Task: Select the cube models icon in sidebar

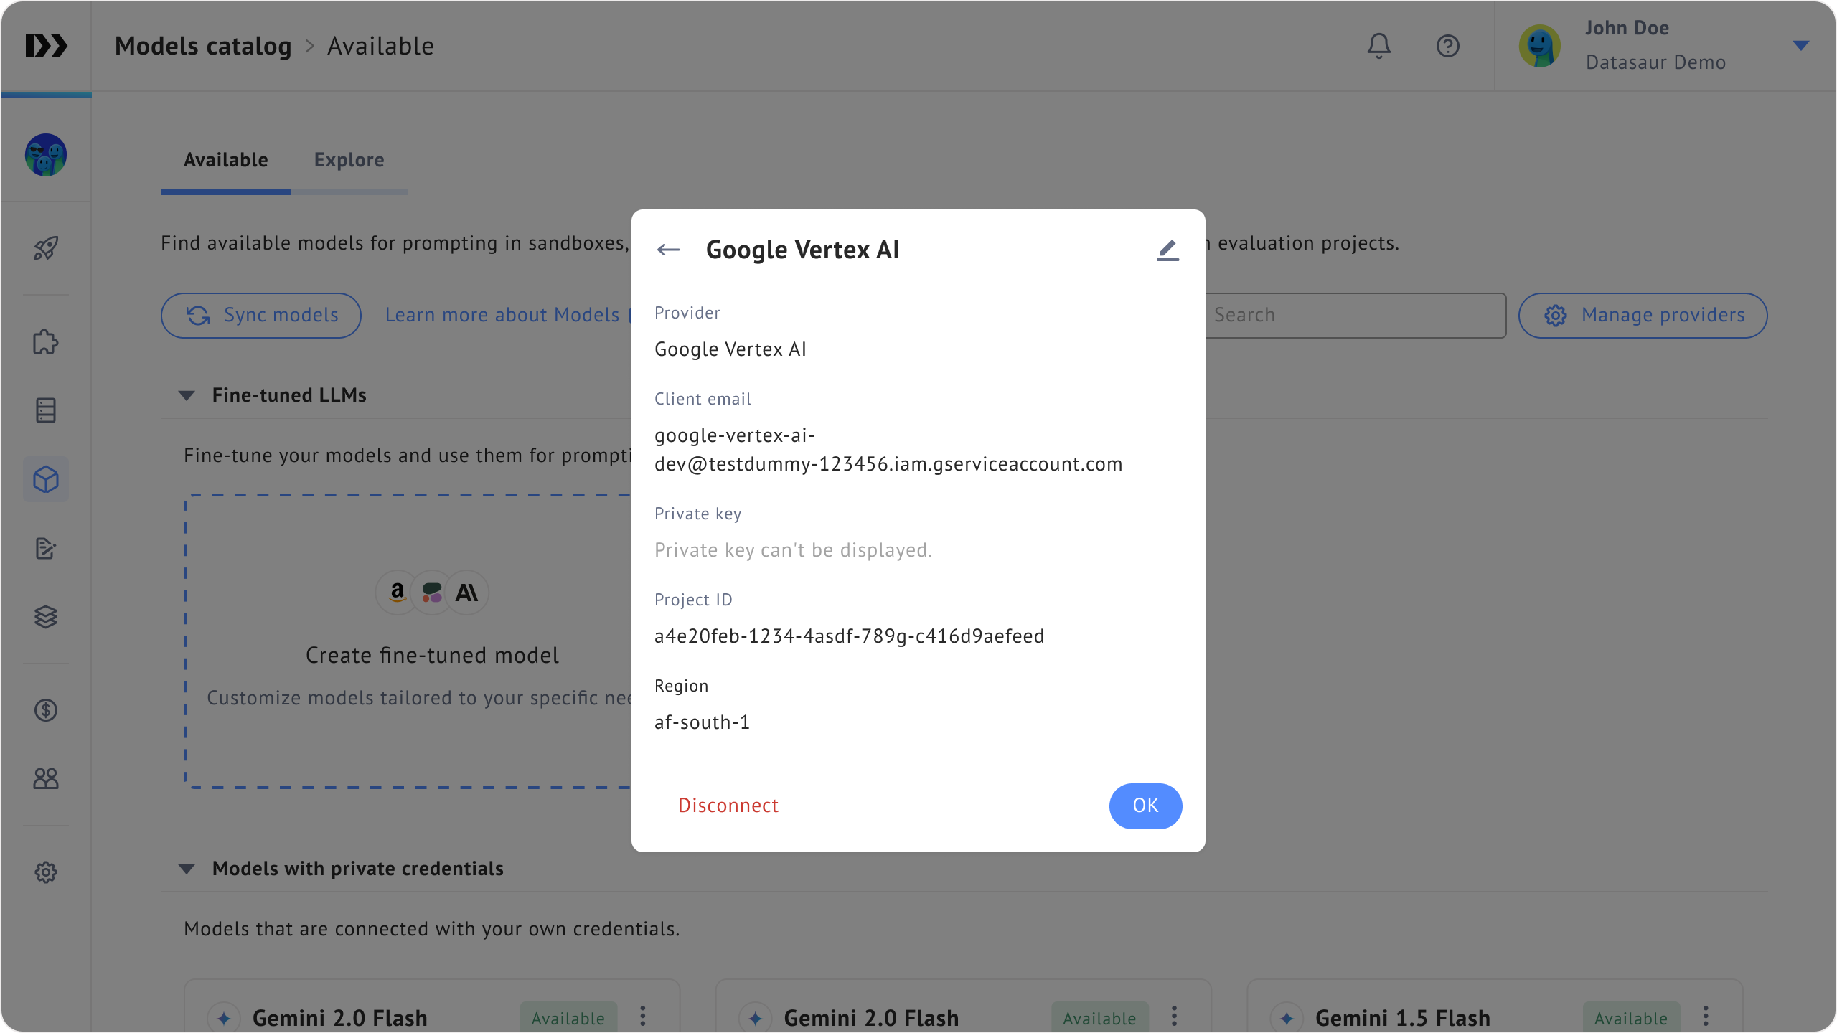Action: click(46, 479)
